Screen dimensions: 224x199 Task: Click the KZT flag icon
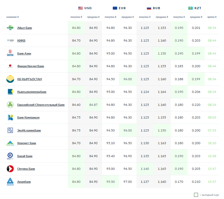tap(190, 8)
